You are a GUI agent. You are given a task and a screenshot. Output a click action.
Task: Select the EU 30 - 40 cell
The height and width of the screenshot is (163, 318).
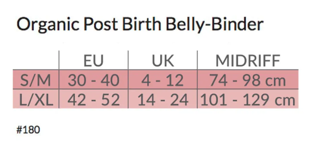click(x=93, y=80)
